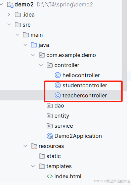Click the blue java source folder icon
The image size is (131, 185).
pos(34,45)
